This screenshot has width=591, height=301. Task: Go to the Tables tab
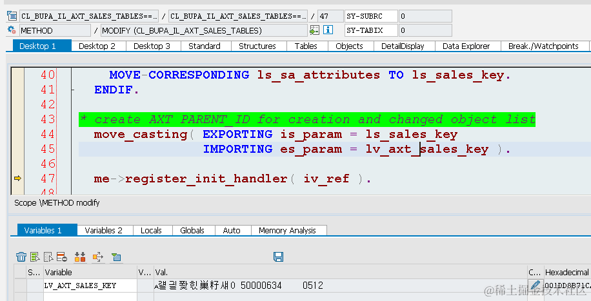pyautogui.click(x=306, y=46)
